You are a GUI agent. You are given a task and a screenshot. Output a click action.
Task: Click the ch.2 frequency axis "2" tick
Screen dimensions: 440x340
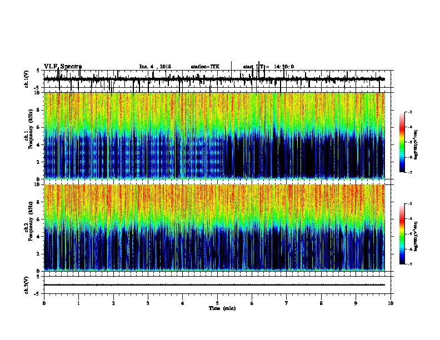(x=39, y=254)
